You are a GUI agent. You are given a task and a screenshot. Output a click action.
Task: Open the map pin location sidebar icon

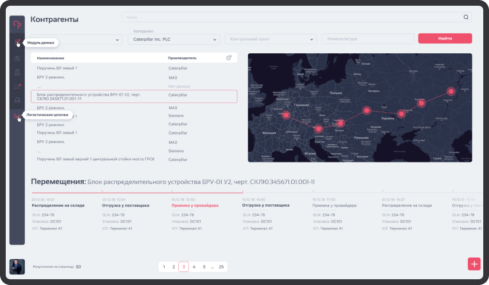click(17, 72)
